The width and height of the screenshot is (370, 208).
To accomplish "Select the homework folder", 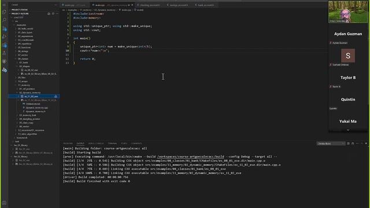I will (x=22, y=138).
